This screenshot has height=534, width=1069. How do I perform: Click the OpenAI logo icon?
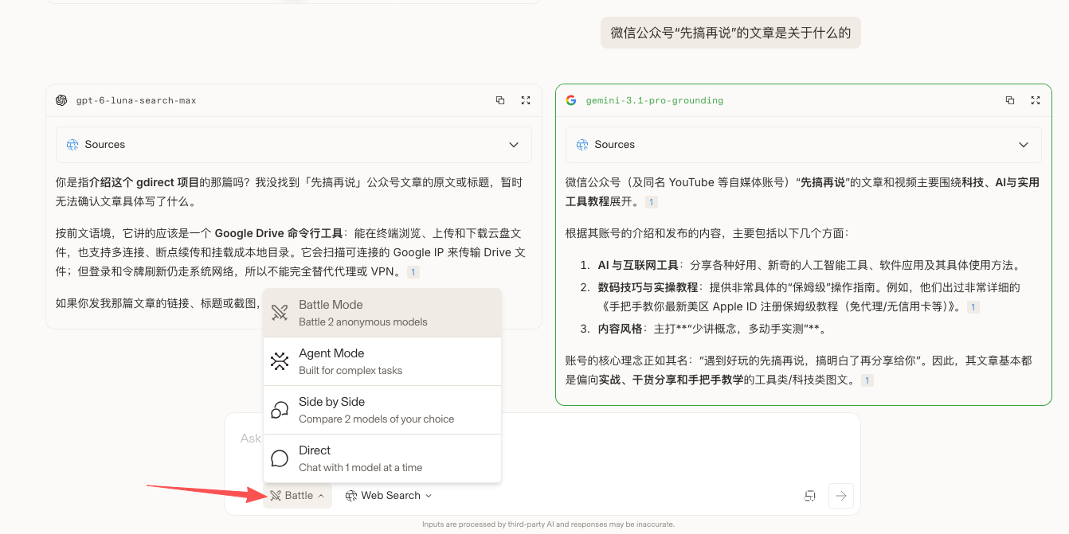tap(61, 100)
